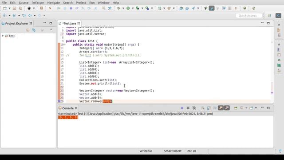Toggle the breadcrumb icon in toolbar

(x=205, y=8)
